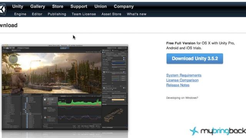The height and width of the screenshot is (138, 246).
Task: View the Release Notes link
Action: (178, 85)
